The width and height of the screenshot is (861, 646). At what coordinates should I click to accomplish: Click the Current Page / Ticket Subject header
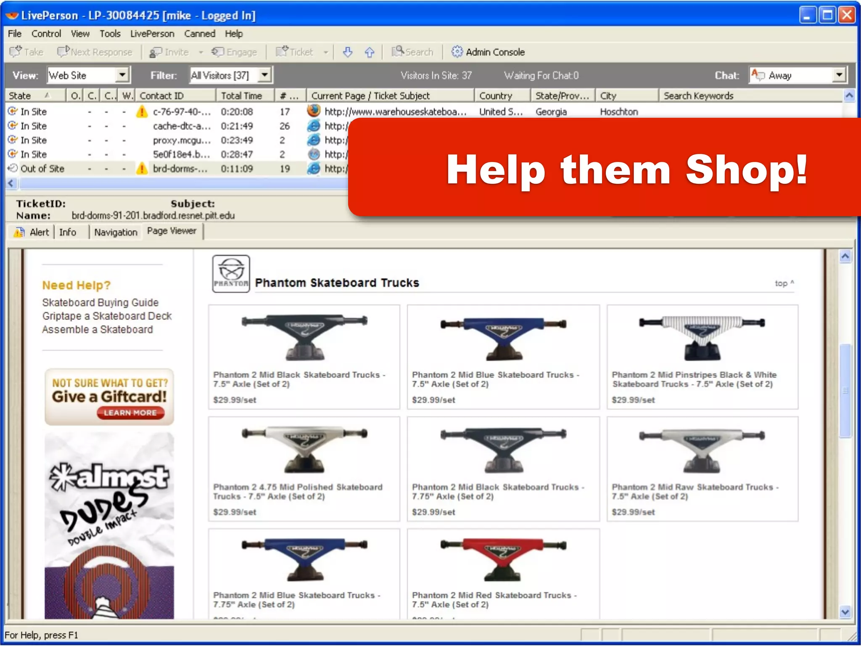(x=391, y=95)
